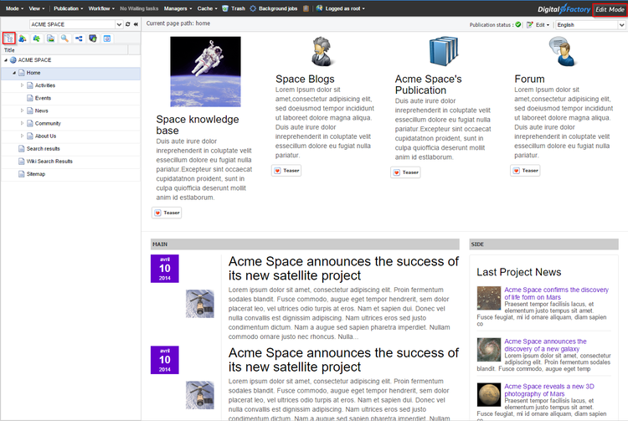Collapse the Home tree node

click(x=14, y=73)
